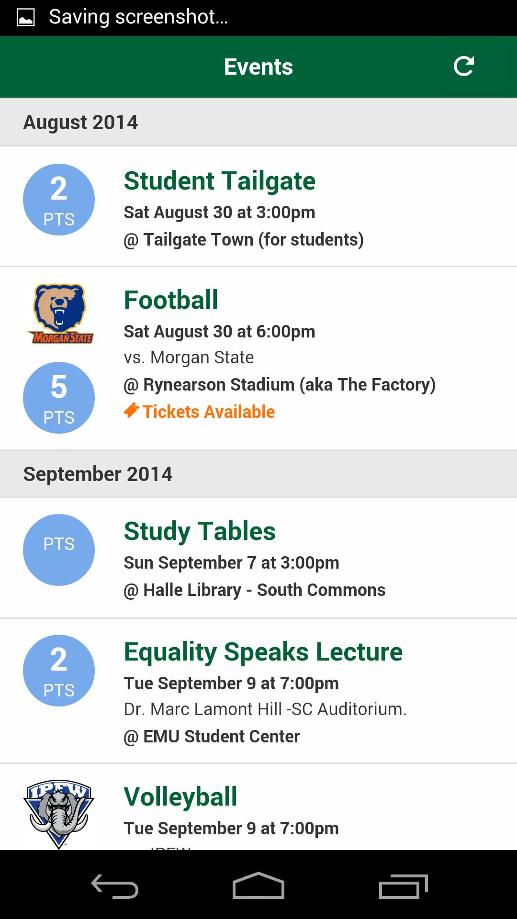Tap the 2 PTS badge for Student Tailgate
The width and height of the screenshot is (517, 919).
(x=59, y=200)
